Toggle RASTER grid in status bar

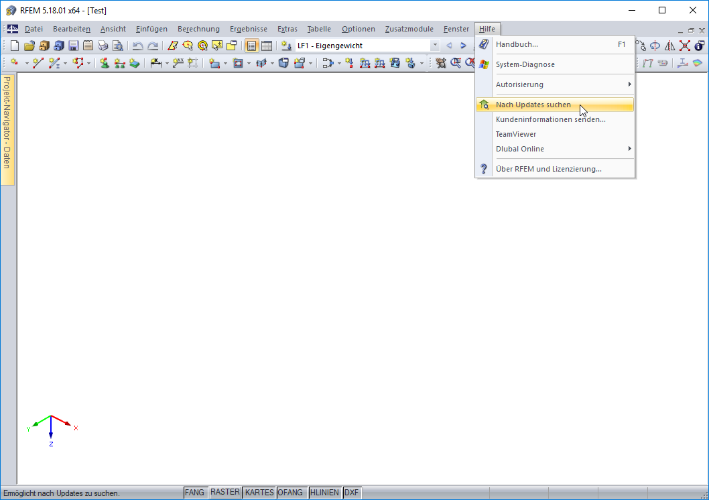coord(224,493)
